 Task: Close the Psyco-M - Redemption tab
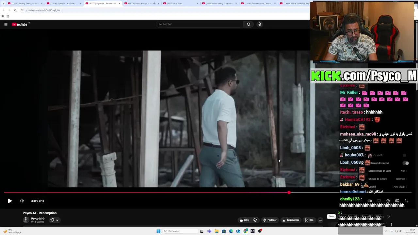click(x=120, y=3)
